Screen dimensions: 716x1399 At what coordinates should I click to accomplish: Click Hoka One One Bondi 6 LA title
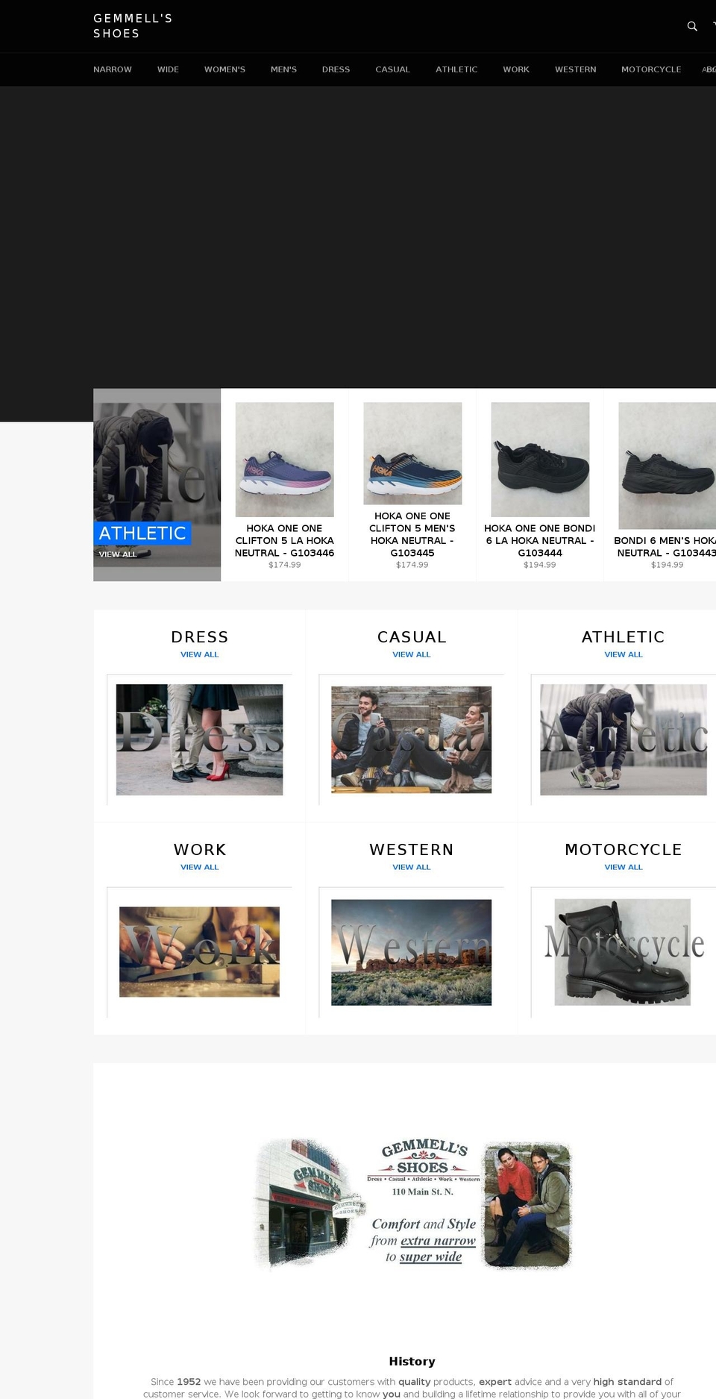click(x=540, y=540)
